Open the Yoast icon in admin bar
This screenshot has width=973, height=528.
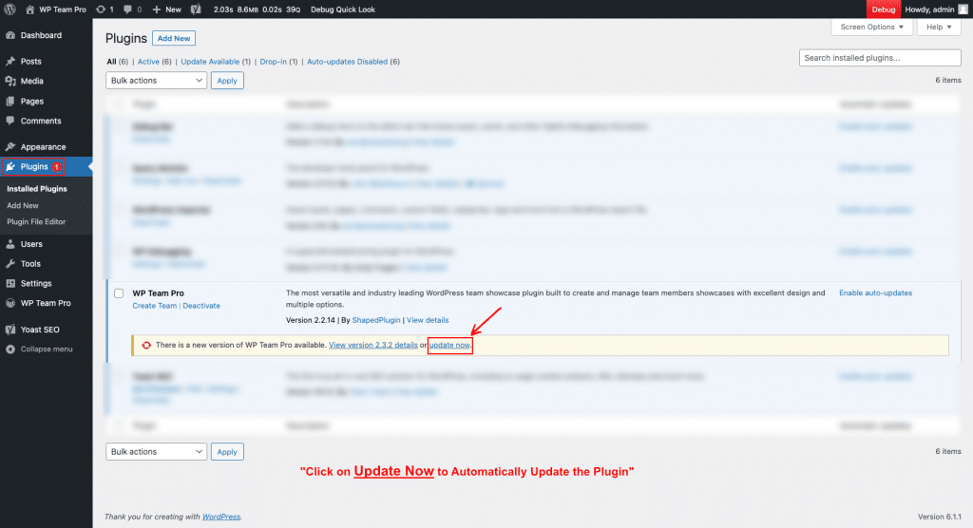click(196, 9)
